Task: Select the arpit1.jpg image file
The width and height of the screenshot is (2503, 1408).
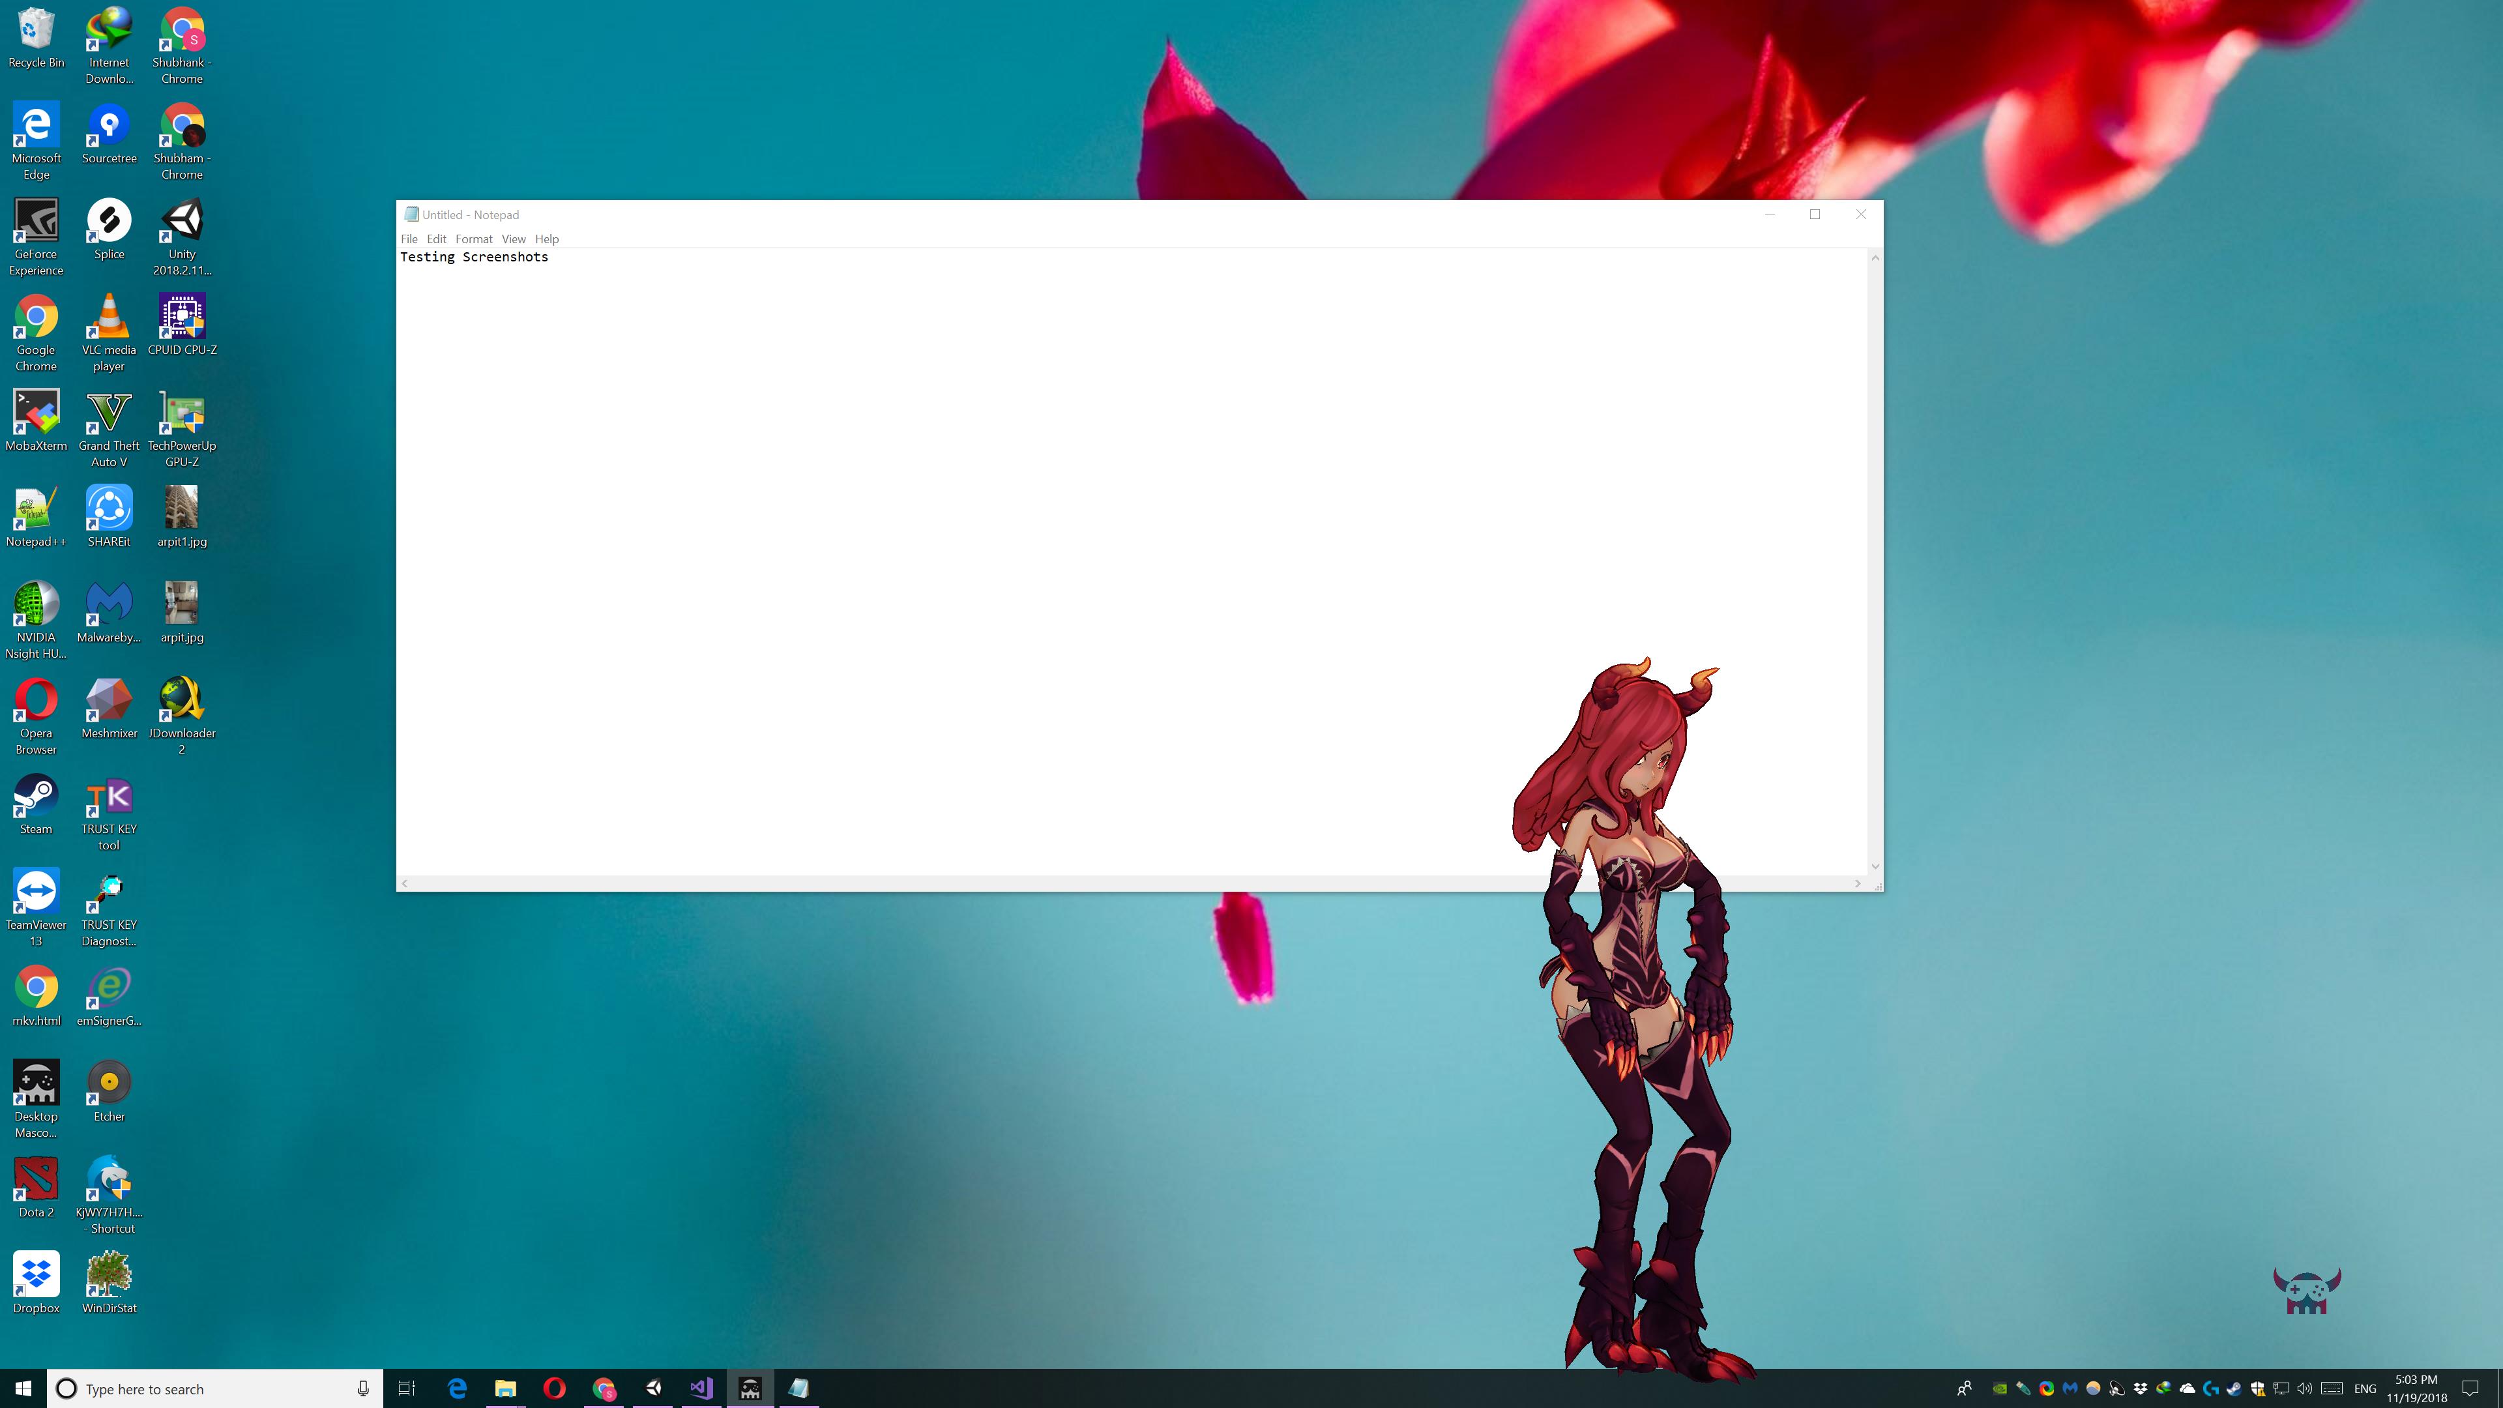Action: tap(182, 516)
